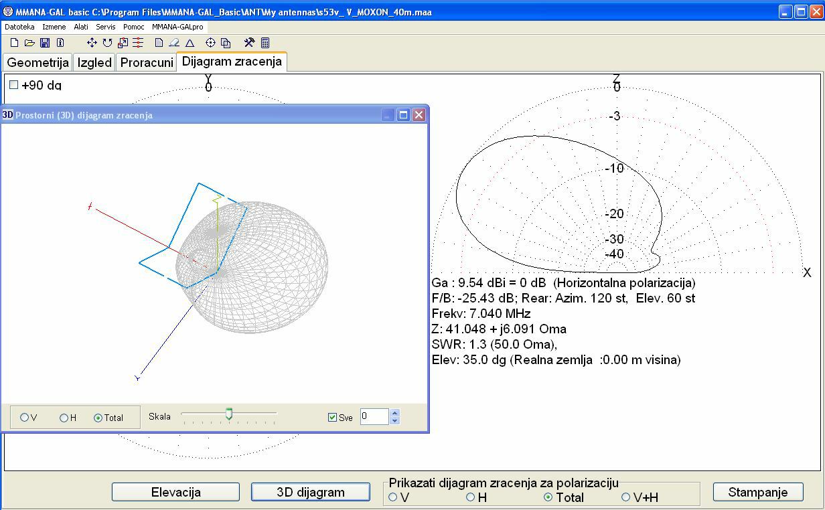Open the calculator icon in toolbar
825x510 pixels.
[265, 43]
